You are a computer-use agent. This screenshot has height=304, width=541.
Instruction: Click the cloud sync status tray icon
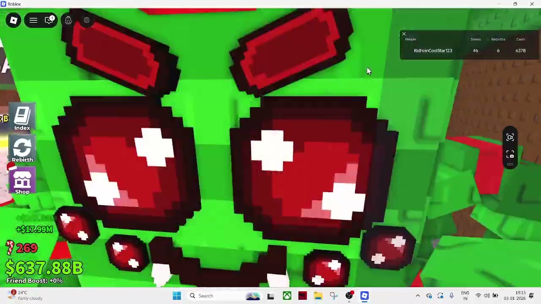point(429,296)
